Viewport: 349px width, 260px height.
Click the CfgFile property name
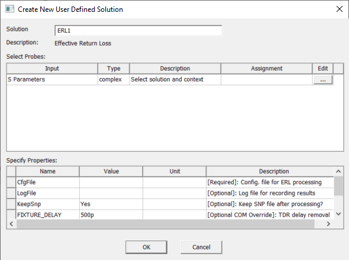(x=48, y=182)
